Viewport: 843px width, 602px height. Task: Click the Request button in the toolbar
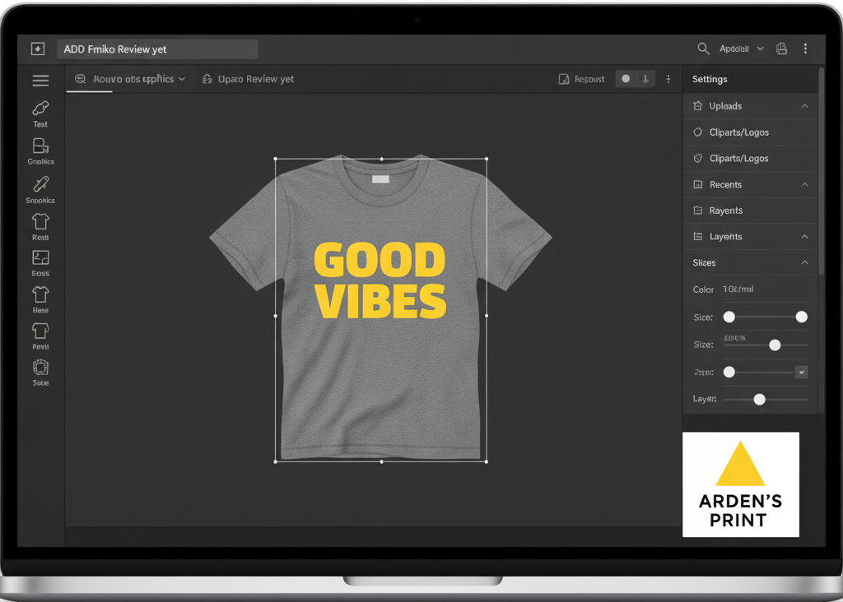coord(584,78)
